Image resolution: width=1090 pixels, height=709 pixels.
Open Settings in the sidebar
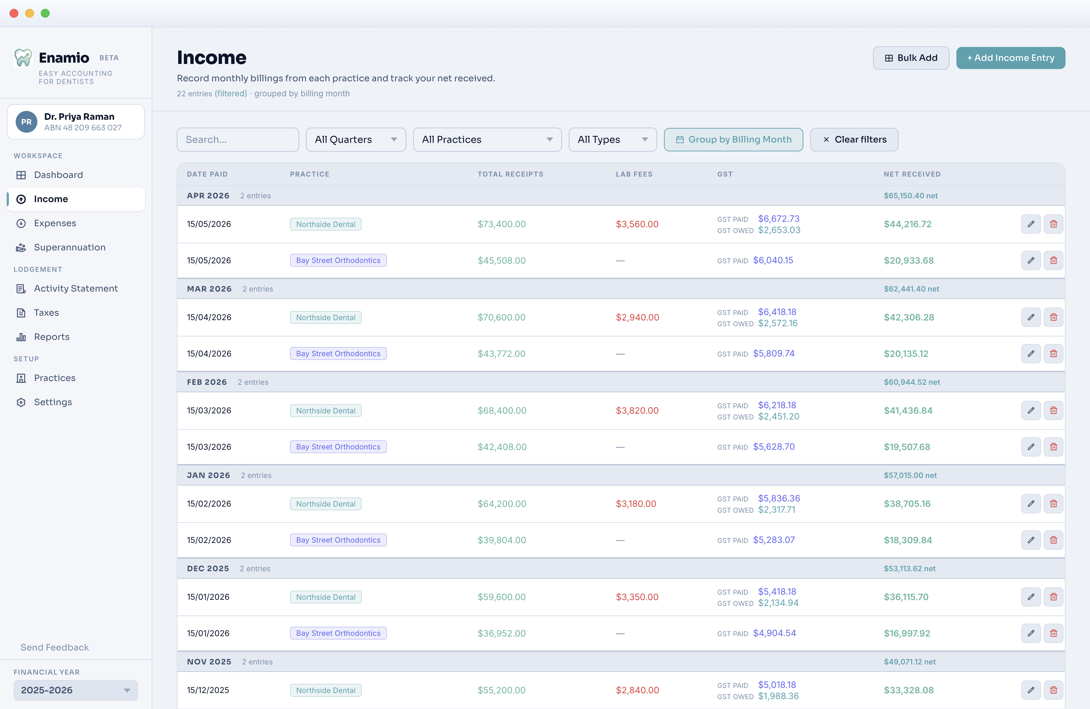pyautogui.click(x=75, y=402)
